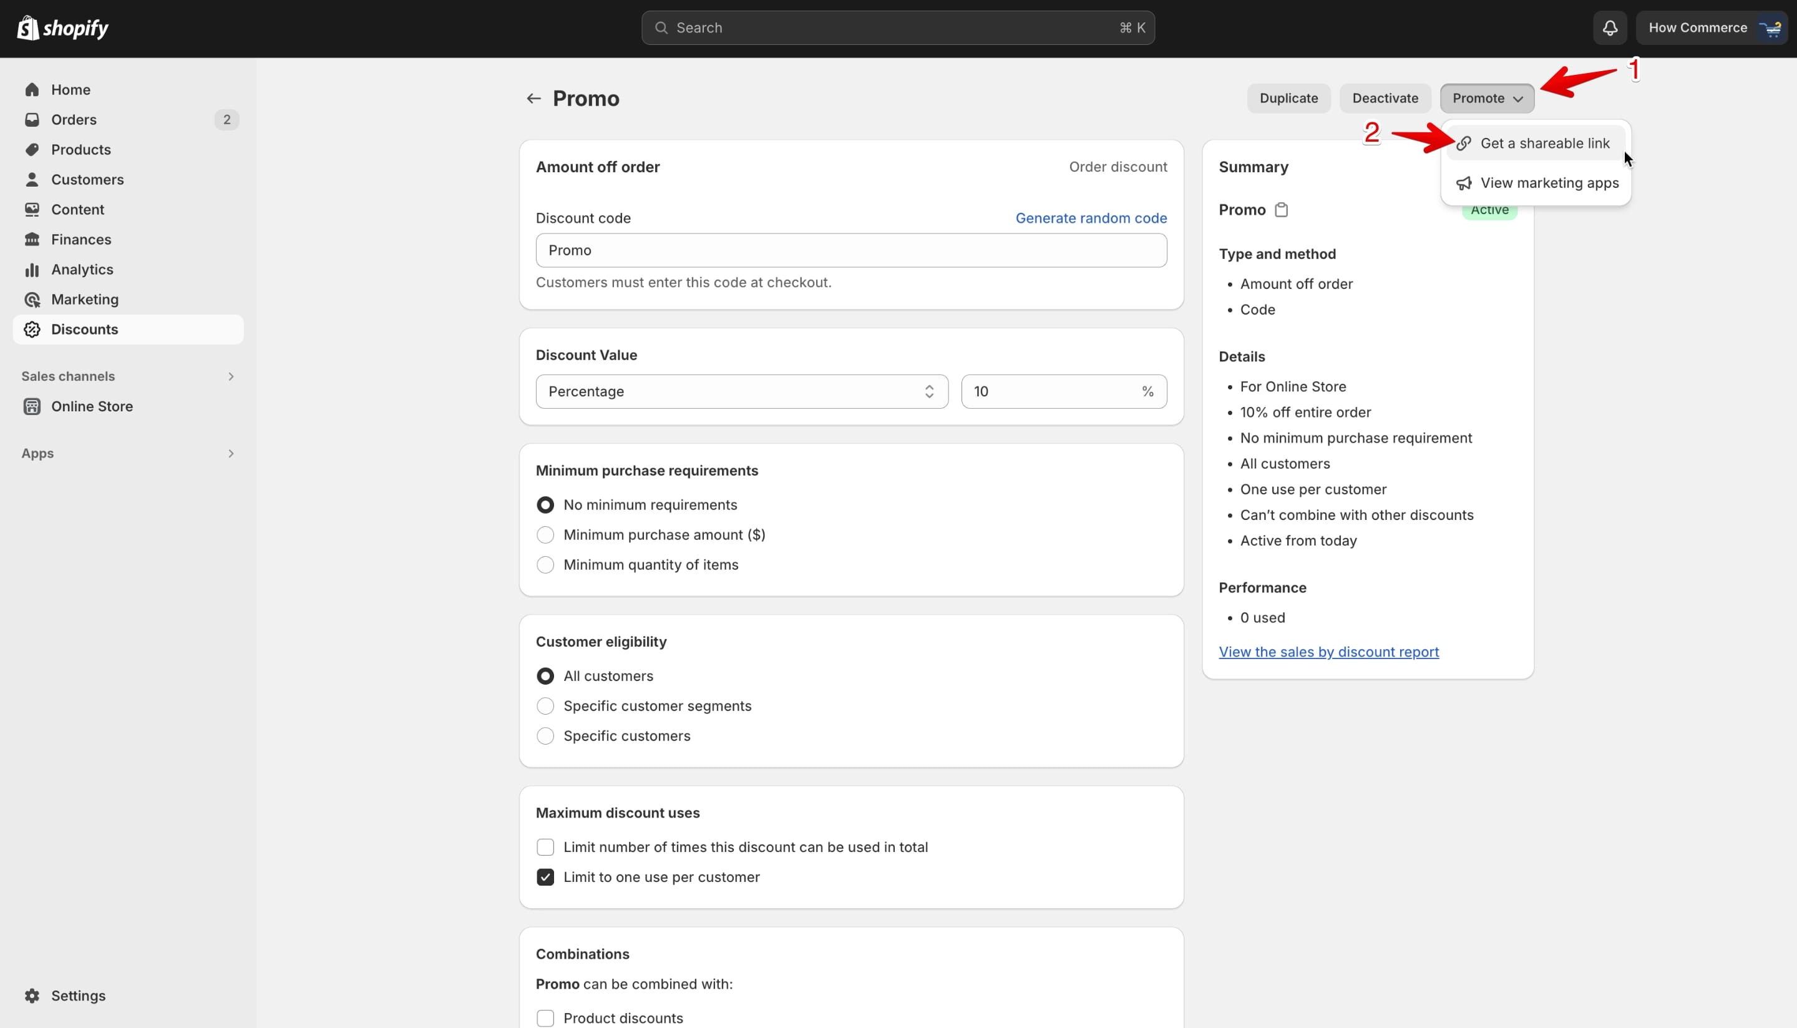The height and width of the screenshot is (1028, 1797).
Task: Go back using the arrow beside Promo
Action: (x=533, y=99)
